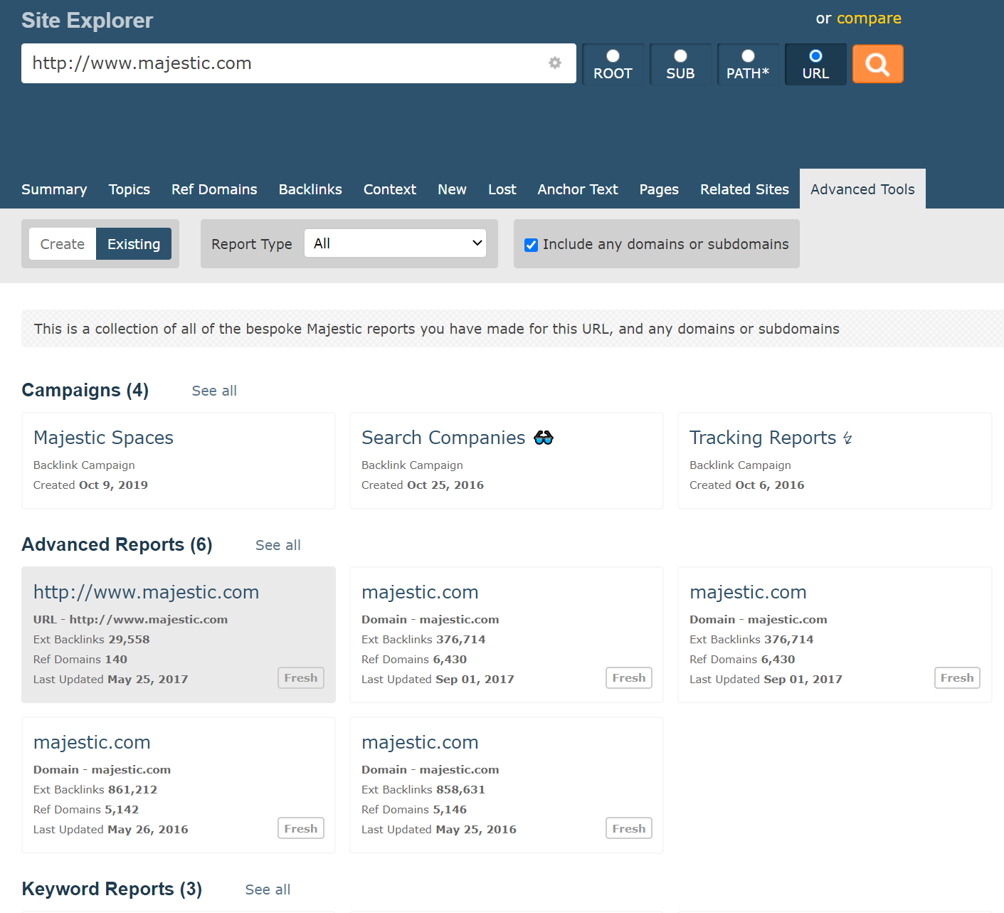Open the Related Sites tab
This screenshot has width=1004, height=913.
(x=744, y=189)
